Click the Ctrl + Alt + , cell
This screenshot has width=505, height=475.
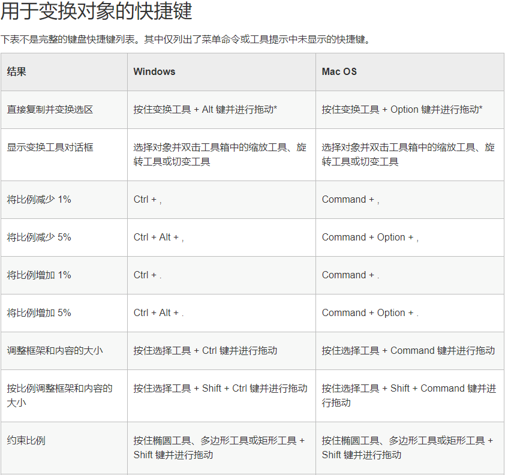click(x=221, y=237)
